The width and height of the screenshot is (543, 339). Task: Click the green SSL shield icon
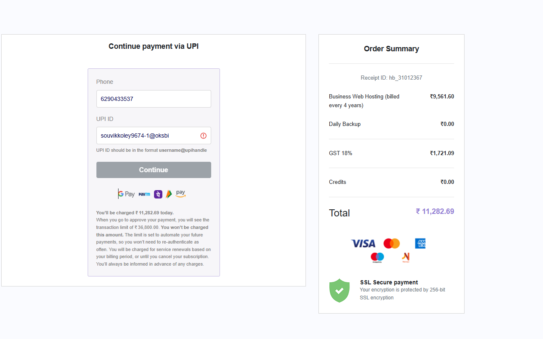(x=339, y=290)
